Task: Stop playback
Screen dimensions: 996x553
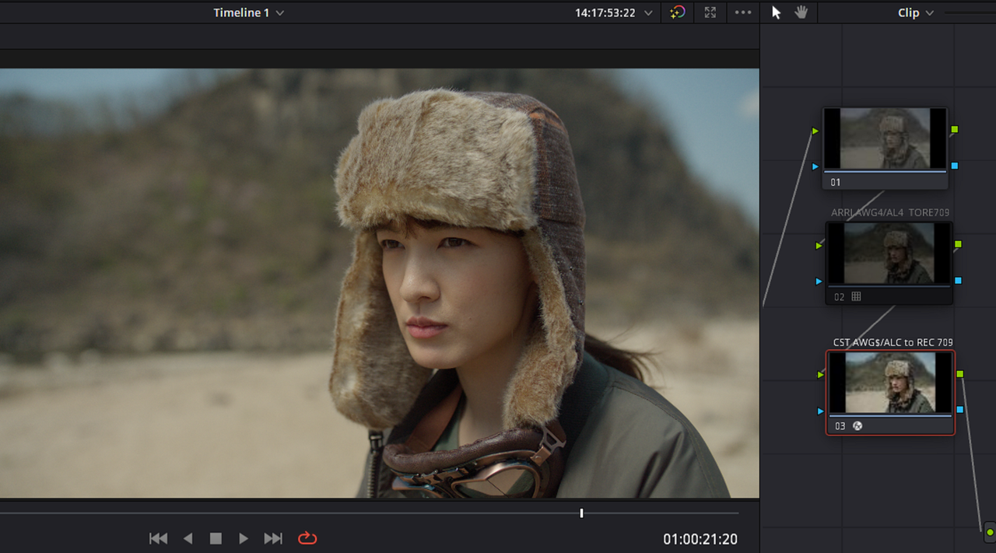Action: (216, 538)
